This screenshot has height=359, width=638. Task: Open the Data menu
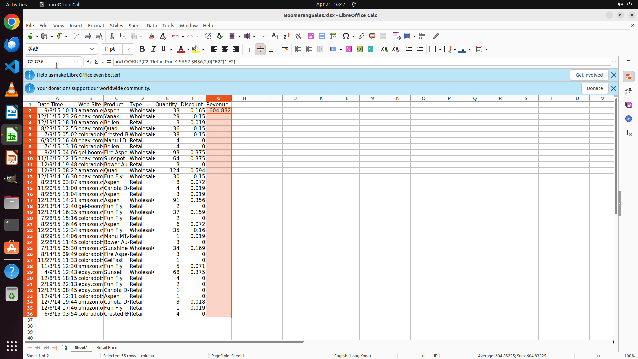[151, 26]
